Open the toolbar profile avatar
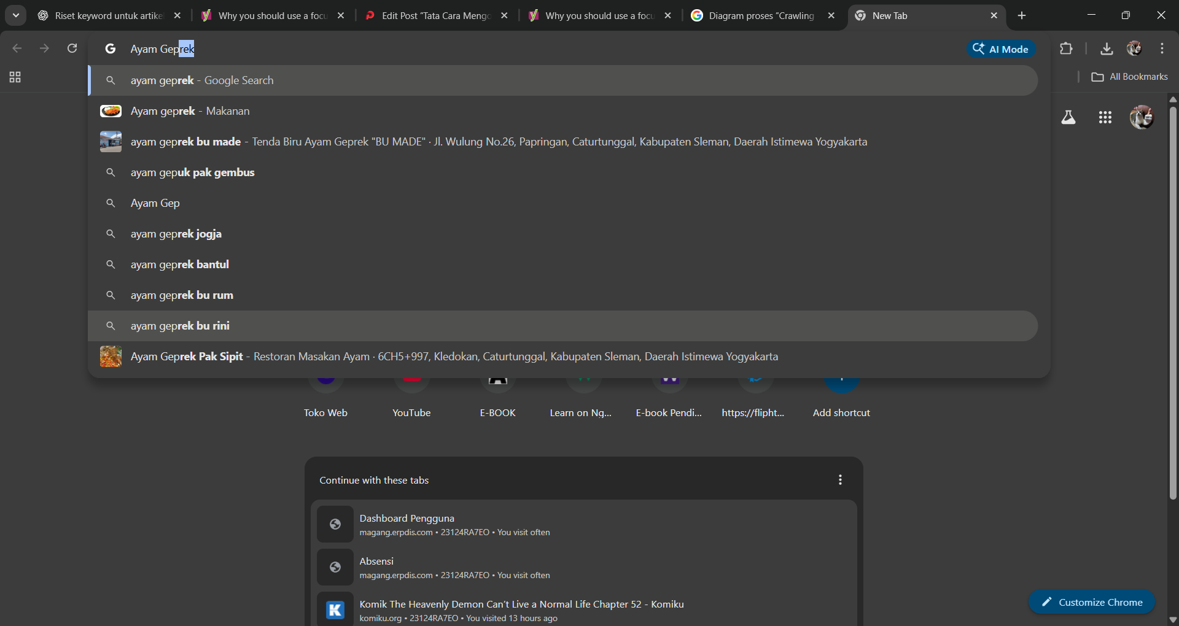The image size is (1179, 626). point(1134,48)
